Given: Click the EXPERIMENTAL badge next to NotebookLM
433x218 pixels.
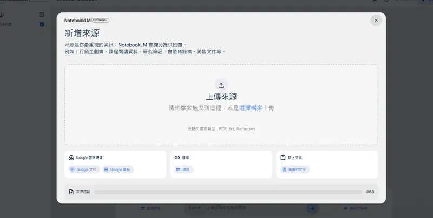Looking at the screenshot, I should [101, 21].
